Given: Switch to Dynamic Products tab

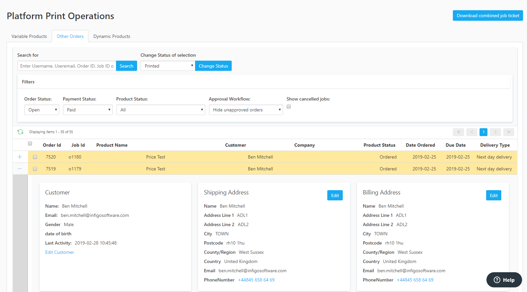Looking at the screenshot, I should [112, 36].
